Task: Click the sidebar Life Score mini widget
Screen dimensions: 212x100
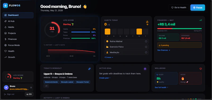Action: point(18,77)
